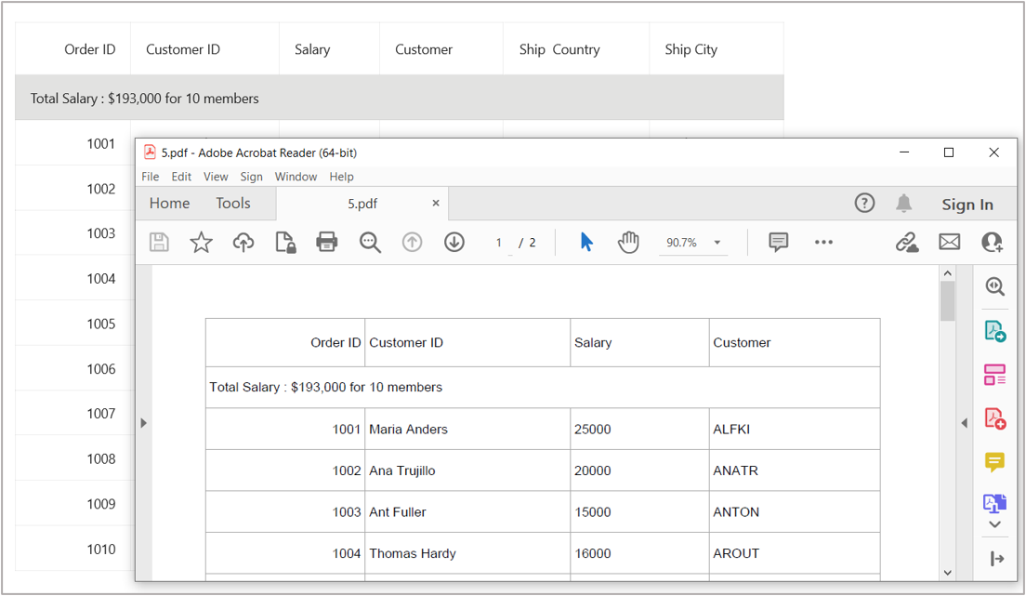Image resolution: width=1026 pixels, height=596 pixels.
Task: Select the arrow selection tool
Action: coord(586,242)
